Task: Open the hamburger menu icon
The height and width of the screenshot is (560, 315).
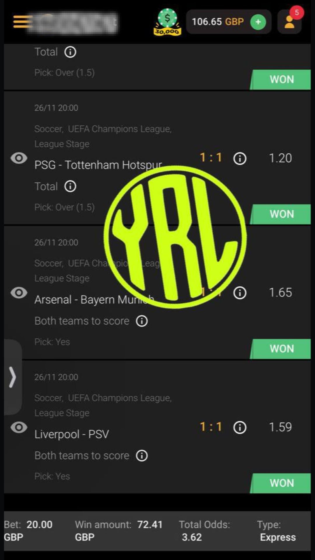Action: click(22, 22)
